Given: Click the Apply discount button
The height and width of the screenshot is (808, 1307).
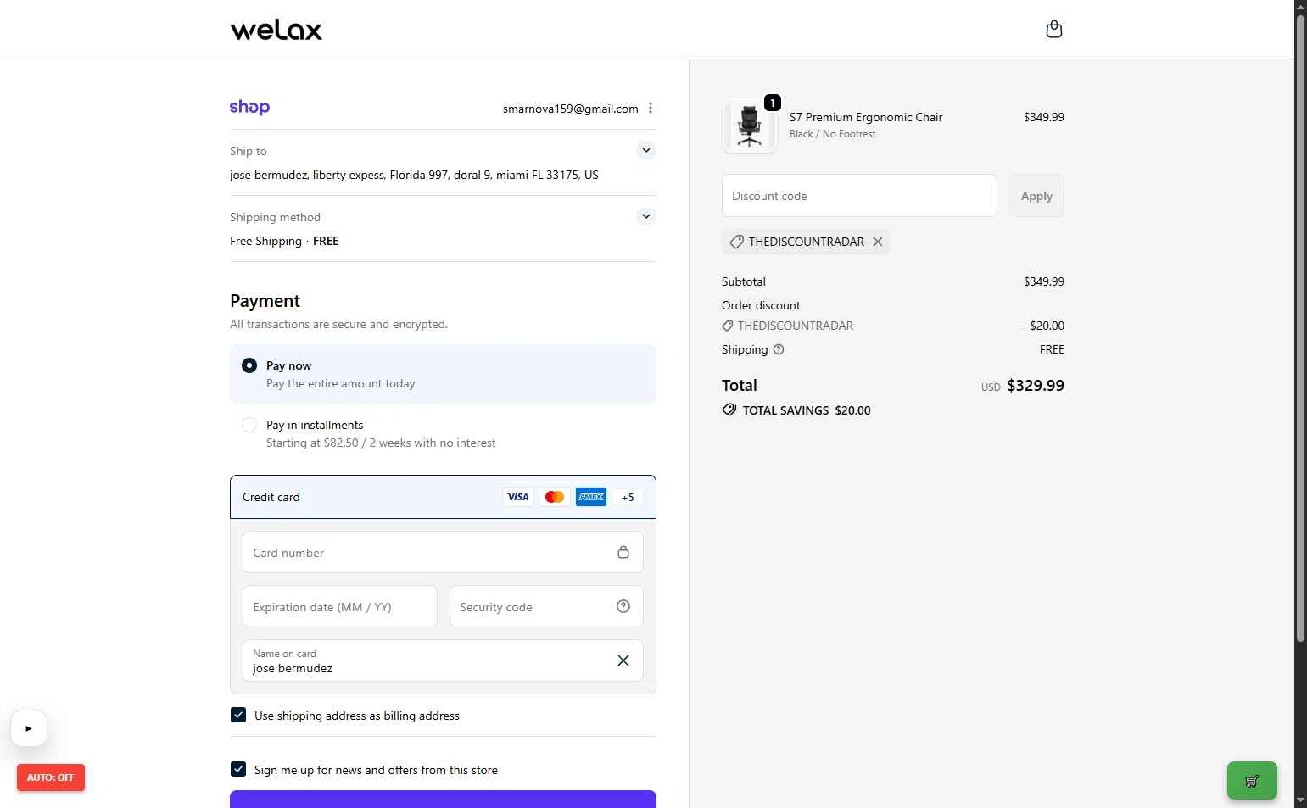Looking at the screenshot, I should click(x=1036, y=196).
